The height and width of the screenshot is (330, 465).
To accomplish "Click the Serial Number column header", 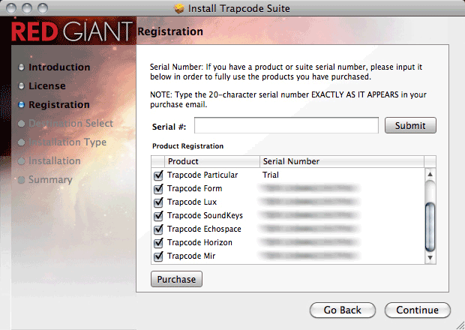I will tap(342, 161).
